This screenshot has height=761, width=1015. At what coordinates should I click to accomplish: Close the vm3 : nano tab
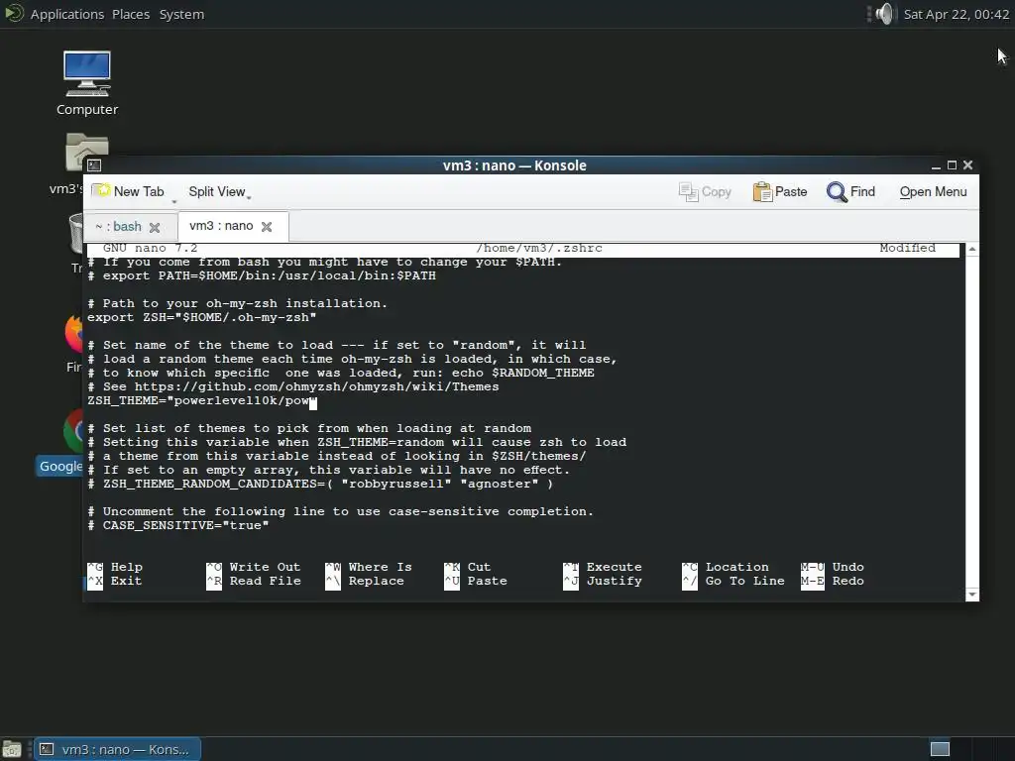click(x=266, y=227)
